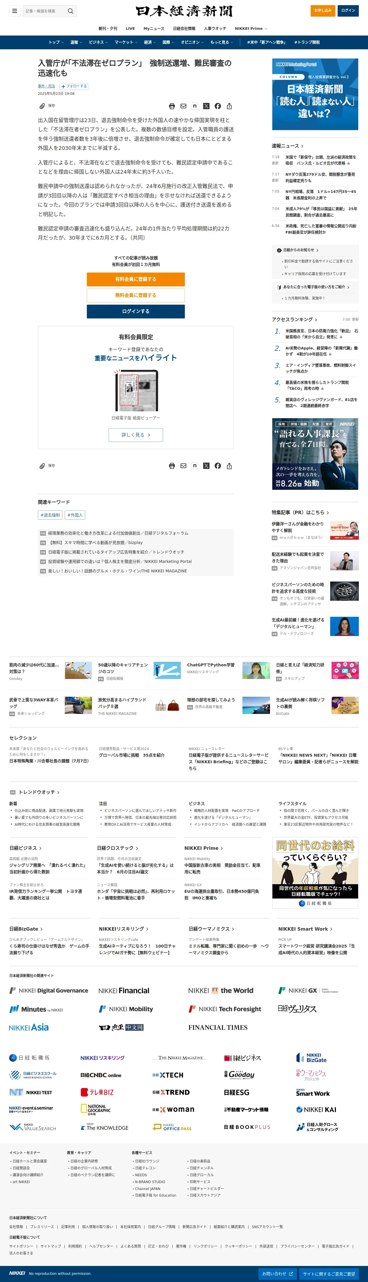Open the テレ東BIZ logo link
Image resolution: width=368 pixels, height=1282 pixels.
pyautogui.click(x=97, y=1092)
